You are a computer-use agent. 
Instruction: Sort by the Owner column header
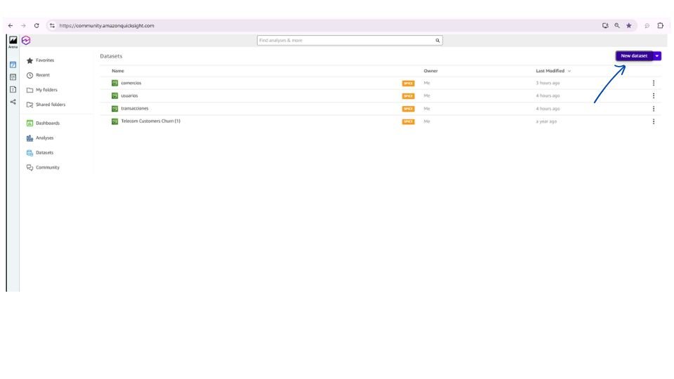[x=430, y=71]
